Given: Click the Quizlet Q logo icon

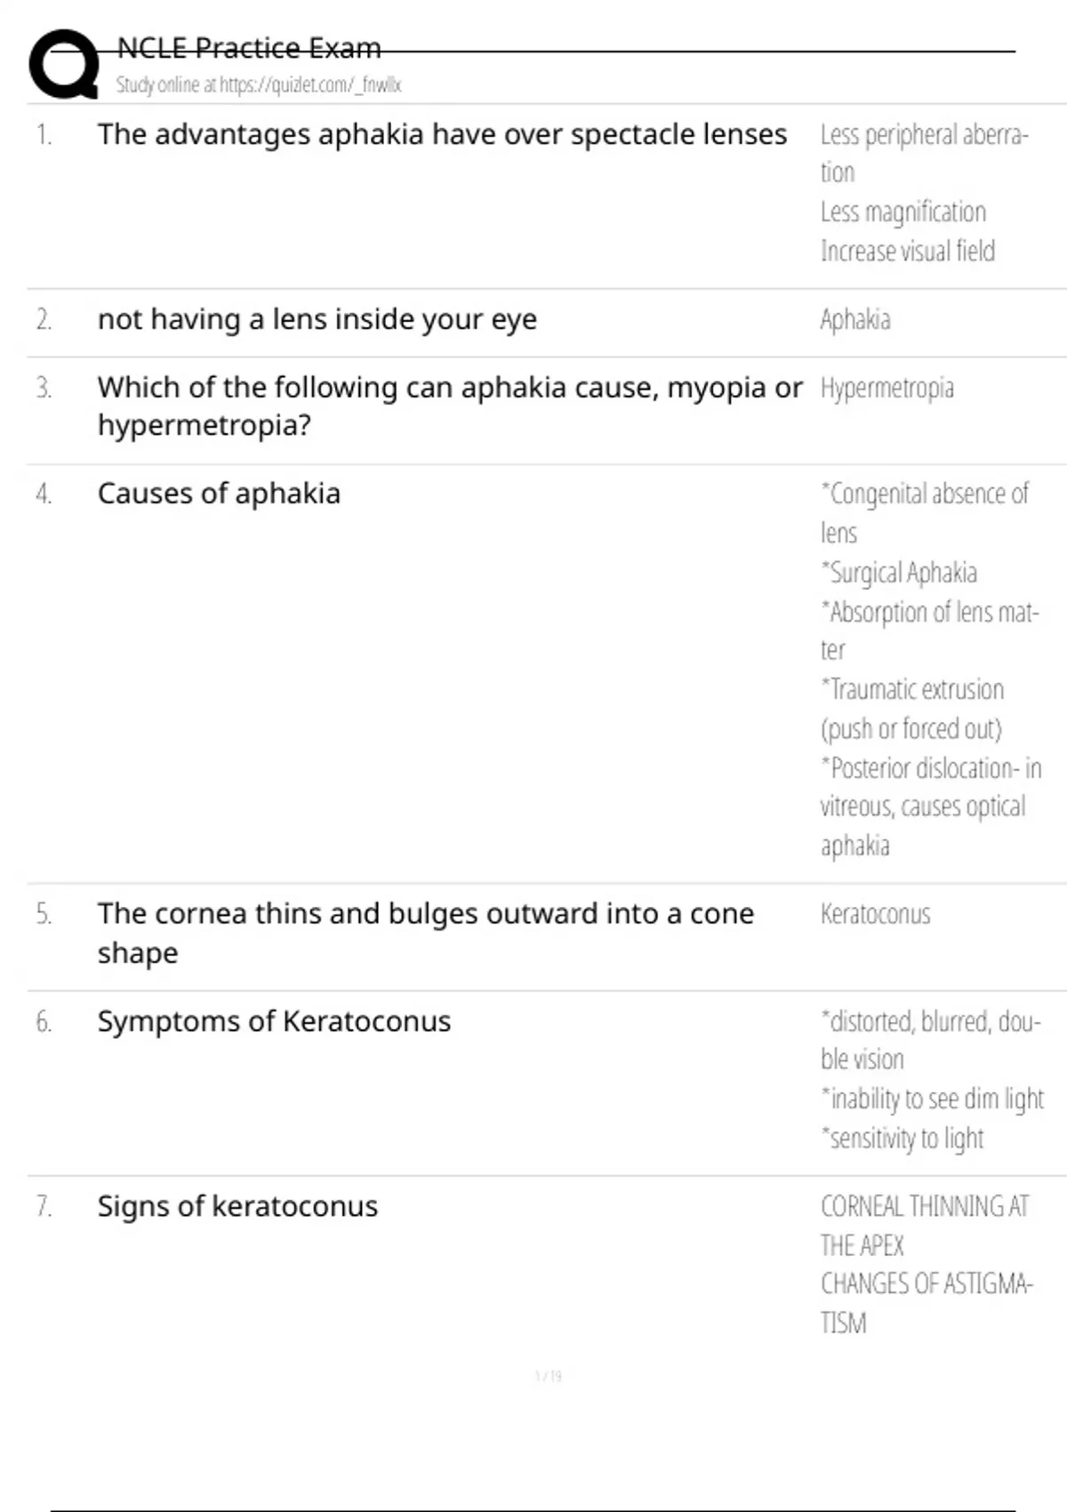Looking at the screenshot, I should pyautogui.click(x=64, y=64).
